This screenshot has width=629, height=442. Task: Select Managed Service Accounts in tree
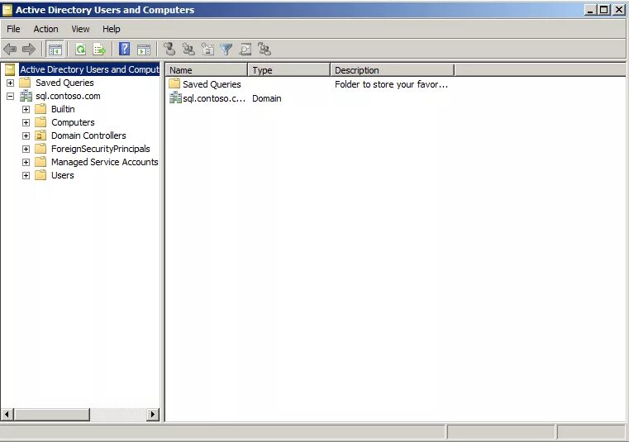[x=105, y=162]
